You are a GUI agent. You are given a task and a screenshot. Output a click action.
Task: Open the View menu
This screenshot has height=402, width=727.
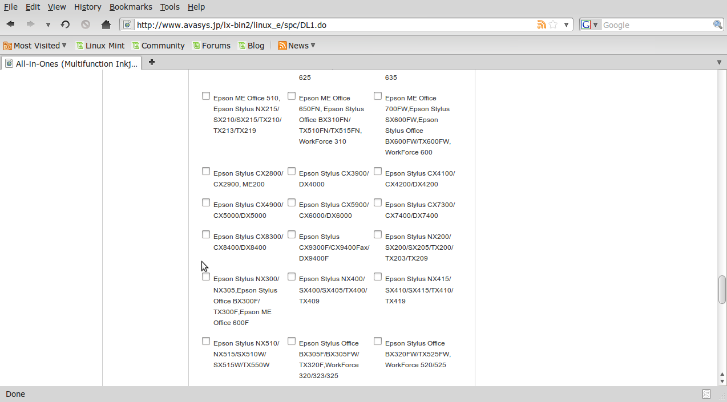tap(56, 7)
